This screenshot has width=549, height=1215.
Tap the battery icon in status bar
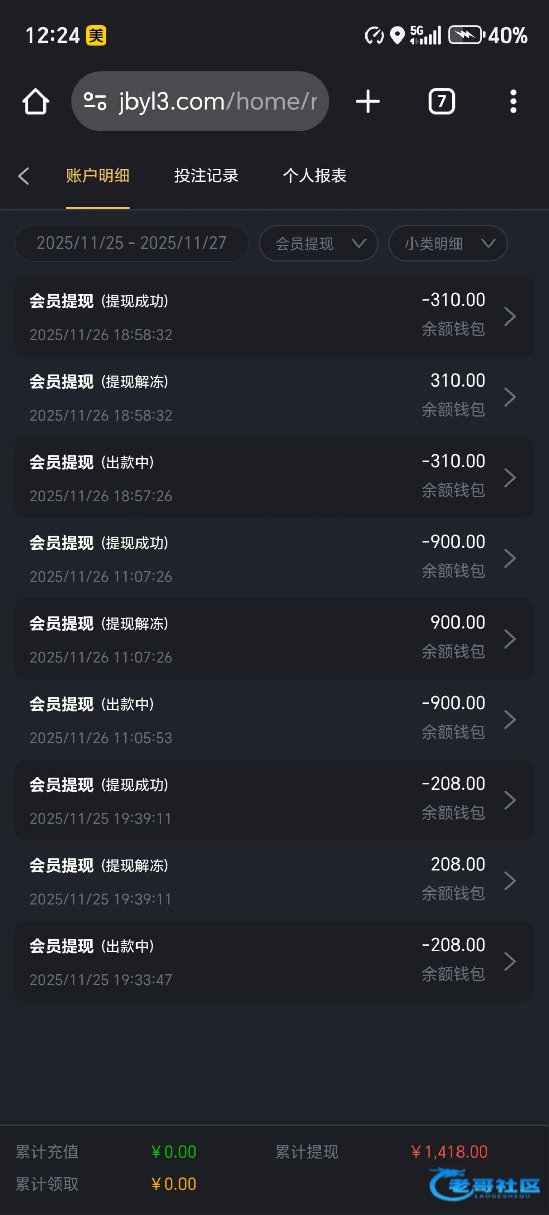[x=466, y=35]
